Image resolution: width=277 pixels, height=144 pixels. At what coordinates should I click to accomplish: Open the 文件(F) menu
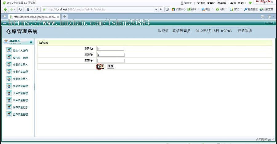point(201,3)
